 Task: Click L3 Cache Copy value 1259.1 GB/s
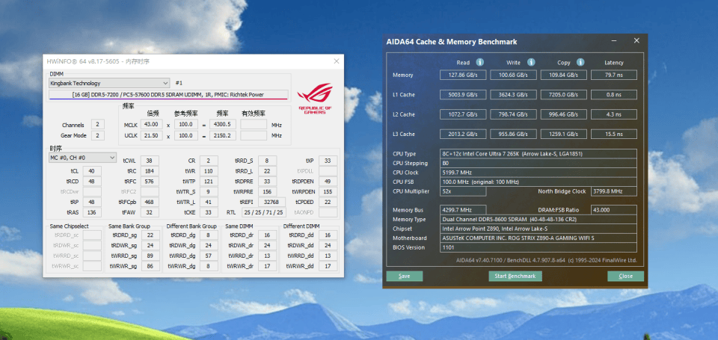coord(564,134)
